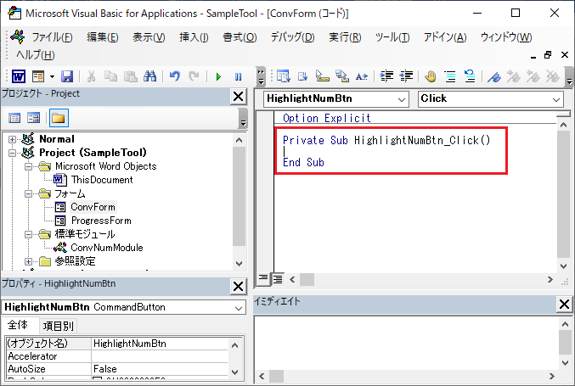The height and width of the screenshot is (386, 575).
Task: Select ConvForm in the project tree
Action: (x=93, y=207)
